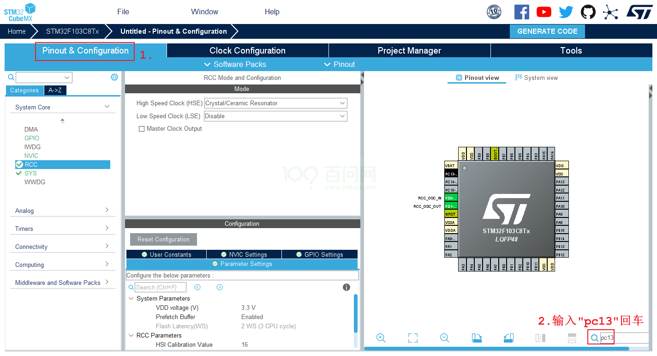The width and height of the screenshot is (657, 356).
Task: Collapse the System Parameters group
Action: [x=131, y=298]
